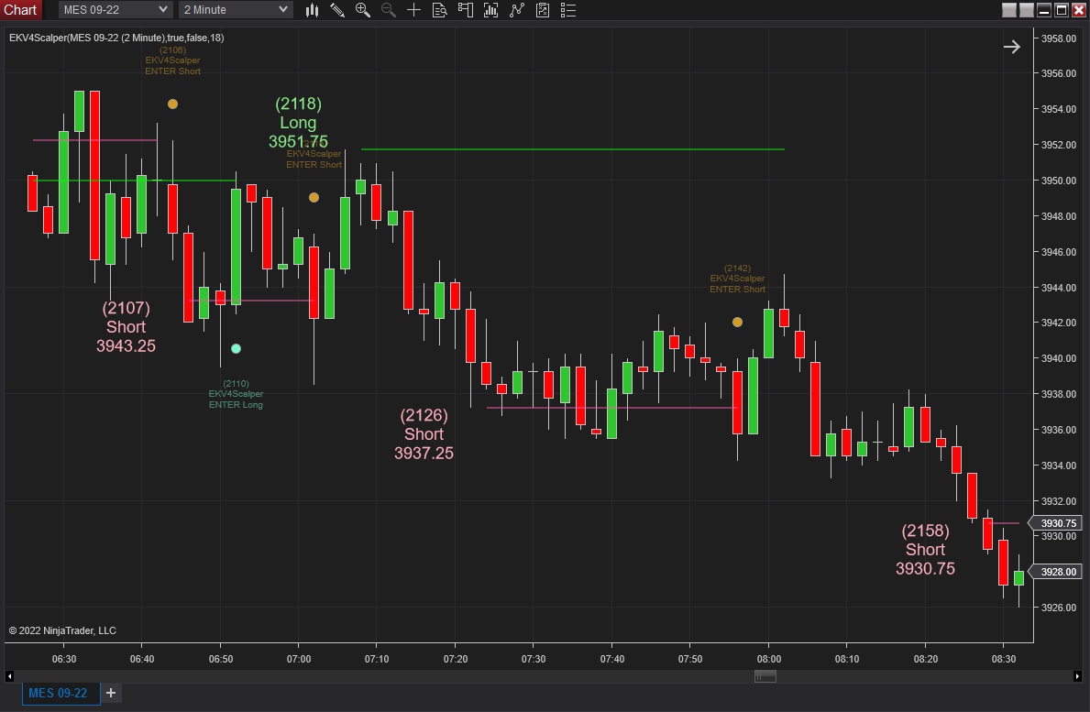The image size is (1090, 712).
Task: Click the right arrow at chart top
Action: [1012, 47]
